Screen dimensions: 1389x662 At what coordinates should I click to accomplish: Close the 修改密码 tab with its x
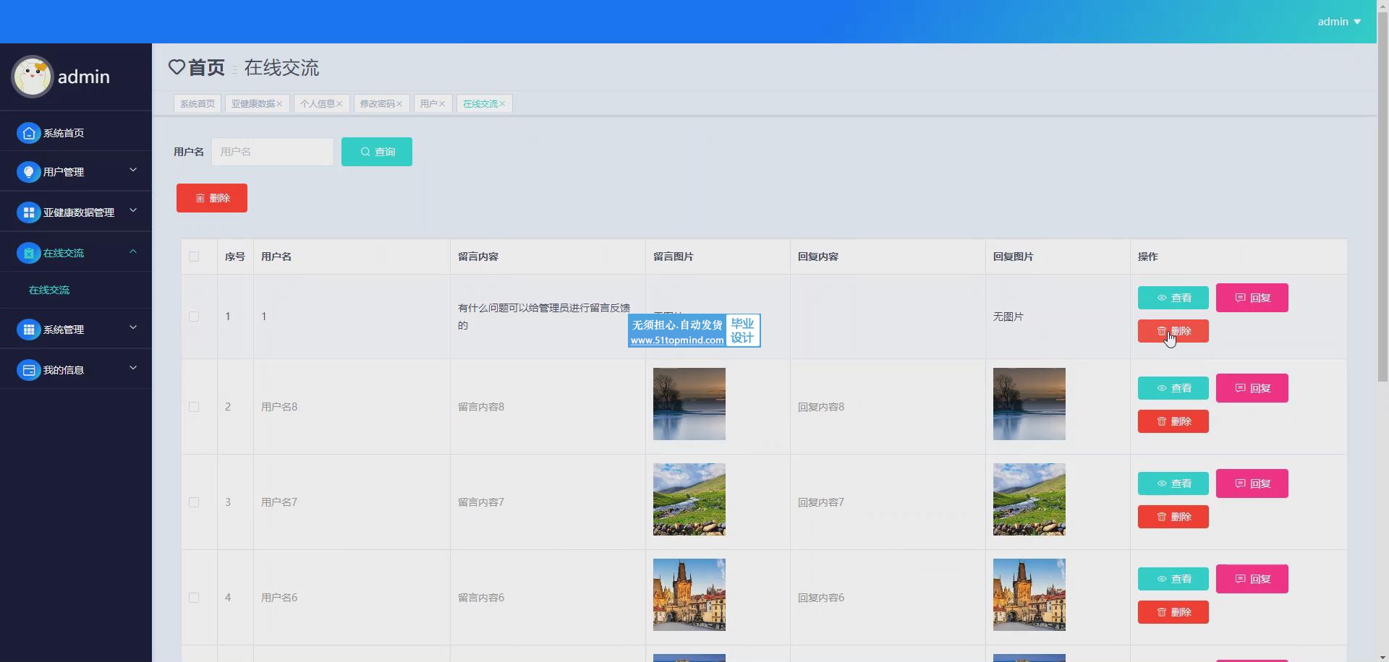399,104
